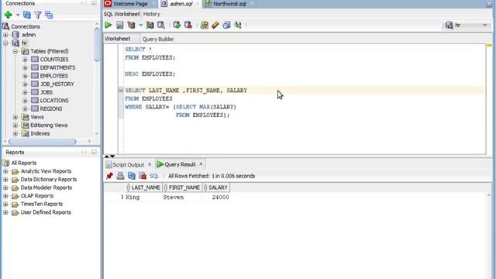Collapse the SELECT statement fold marker

[121, 90]
